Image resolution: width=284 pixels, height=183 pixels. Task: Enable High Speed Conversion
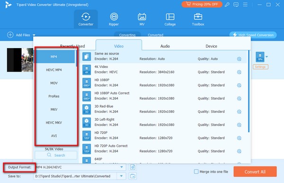click(253, 35)
